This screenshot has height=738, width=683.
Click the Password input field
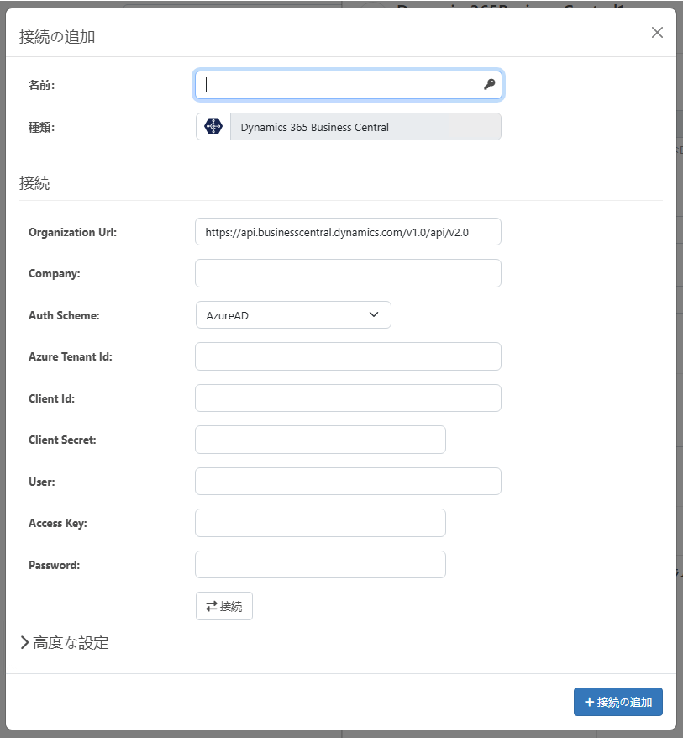pos(320,564)
